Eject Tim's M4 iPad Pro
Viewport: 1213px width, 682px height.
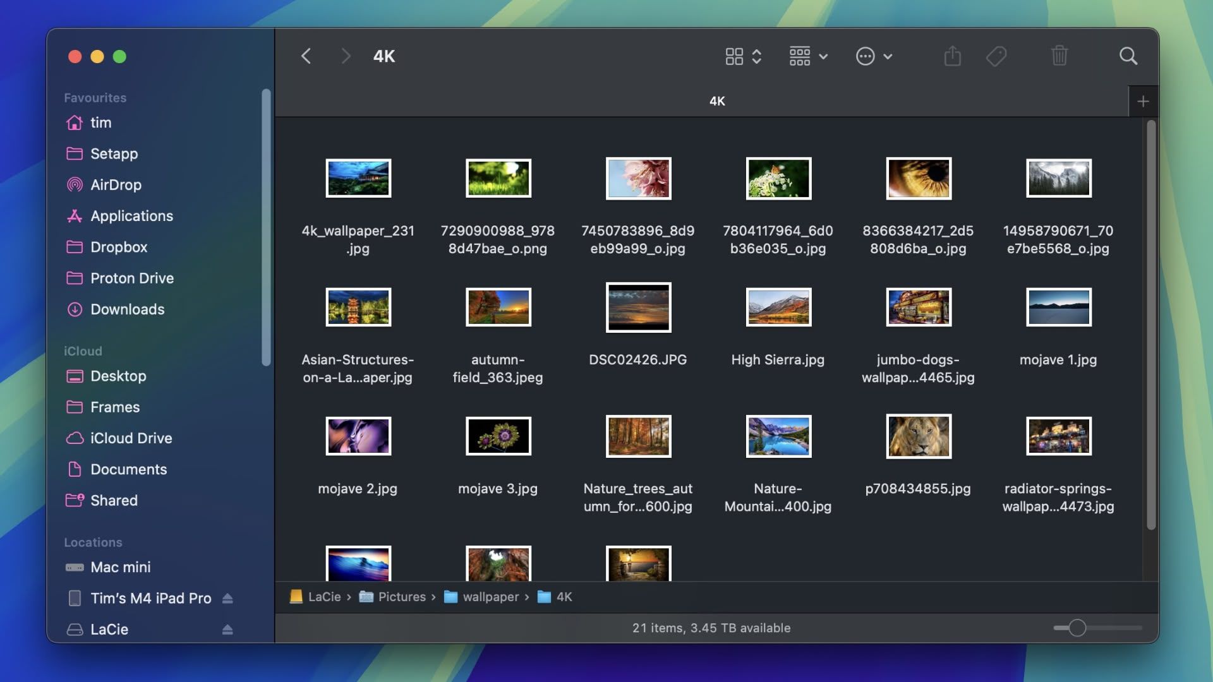click(x=227, y=598)
